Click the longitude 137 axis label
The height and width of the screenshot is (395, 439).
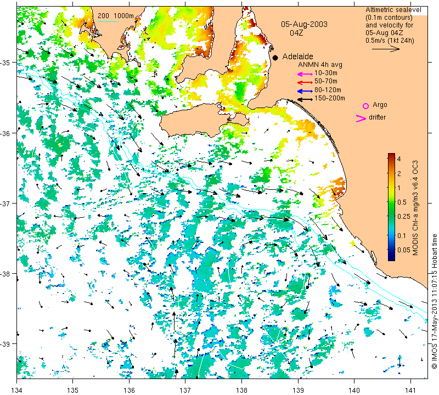coord(185,390)
